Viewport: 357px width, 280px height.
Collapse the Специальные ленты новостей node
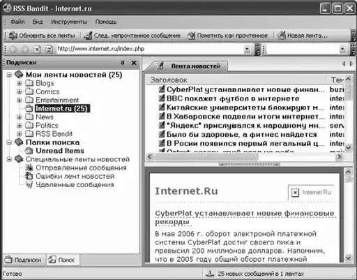pos(9,159)
